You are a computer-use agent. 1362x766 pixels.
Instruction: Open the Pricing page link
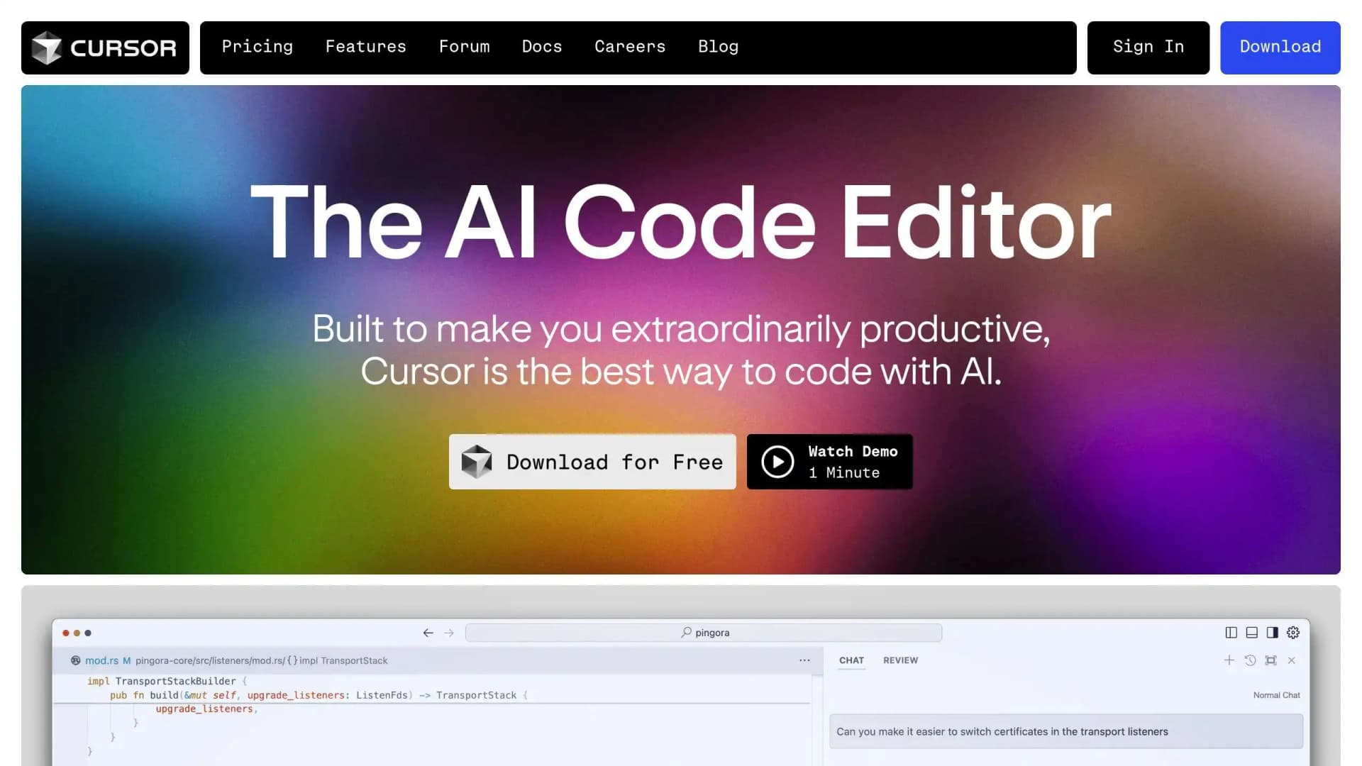tap(258, 48)
